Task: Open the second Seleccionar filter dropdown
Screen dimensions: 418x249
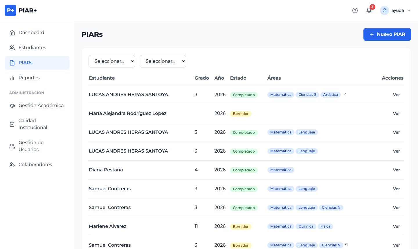Action: click(x=163, y=61)
